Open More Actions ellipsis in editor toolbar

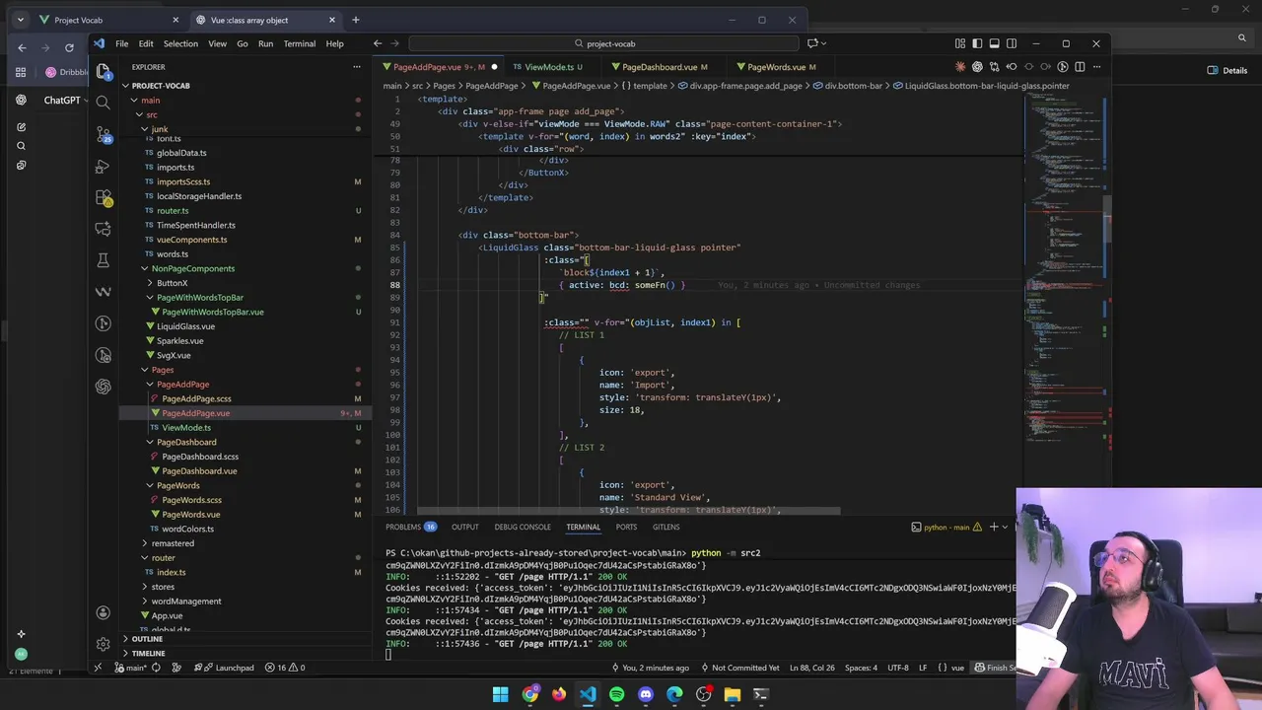[x=1096, y=67]
